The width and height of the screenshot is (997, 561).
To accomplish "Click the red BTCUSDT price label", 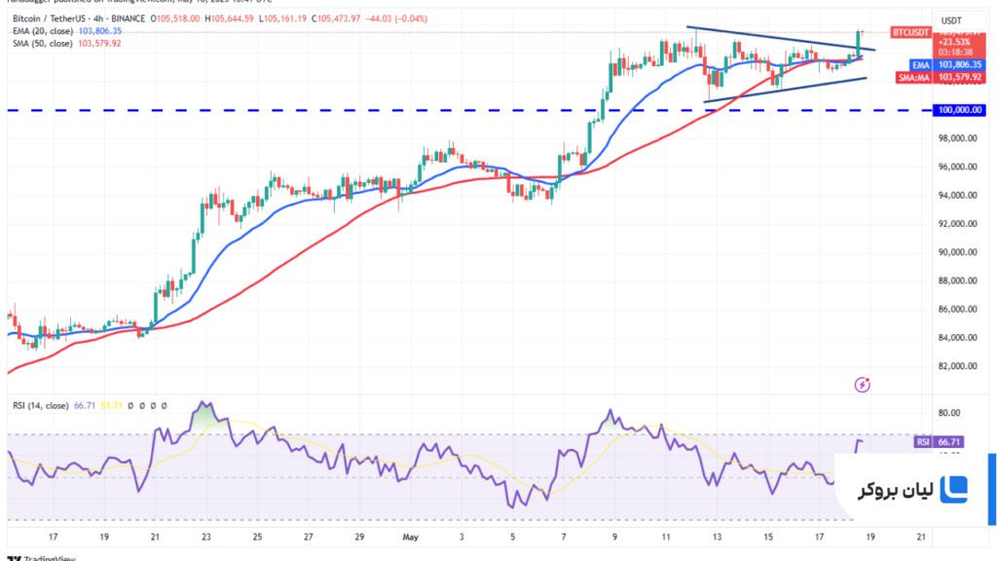I will 910,32.
